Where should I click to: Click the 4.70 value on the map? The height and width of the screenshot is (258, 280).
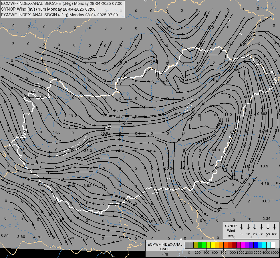click(37, 237)
